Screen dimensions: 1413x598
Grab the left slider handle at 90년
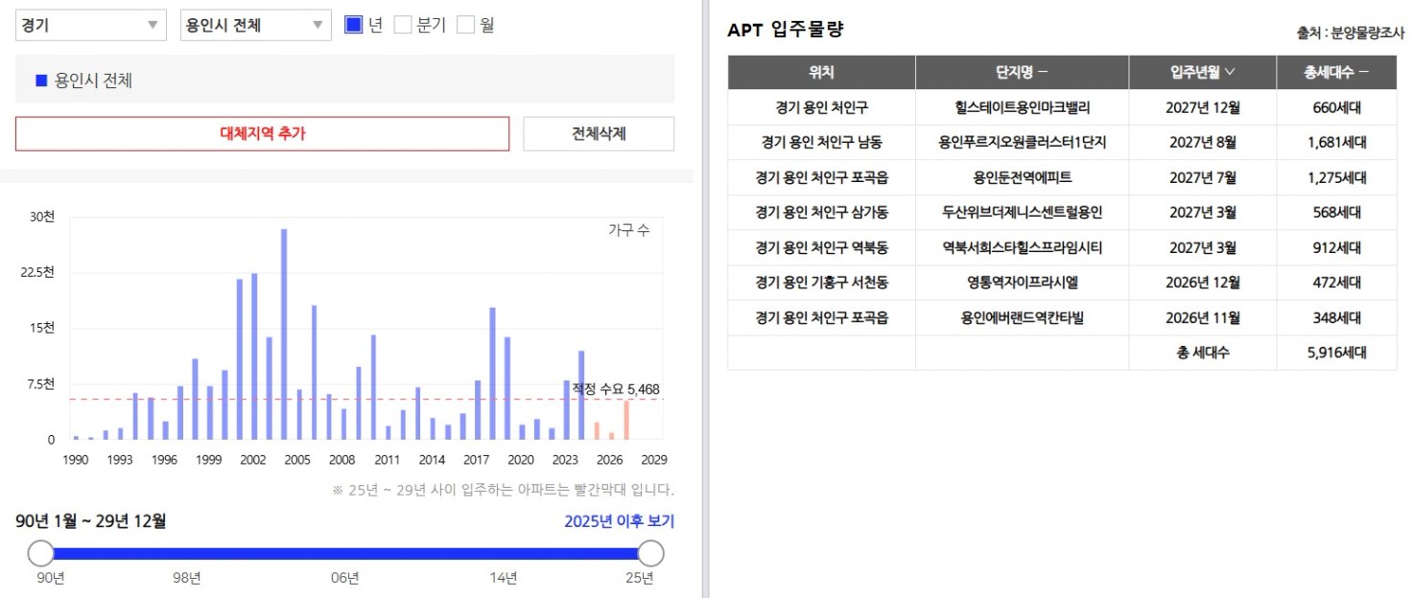(41, 553)
